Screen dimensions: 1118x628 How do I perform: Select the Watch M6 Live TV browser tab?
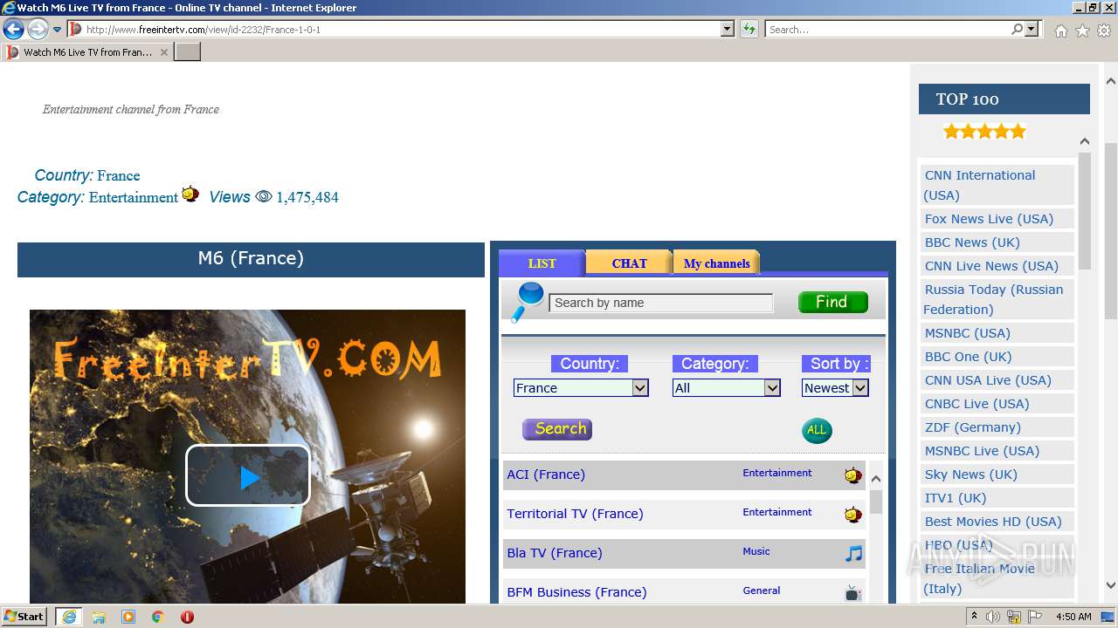87,52
